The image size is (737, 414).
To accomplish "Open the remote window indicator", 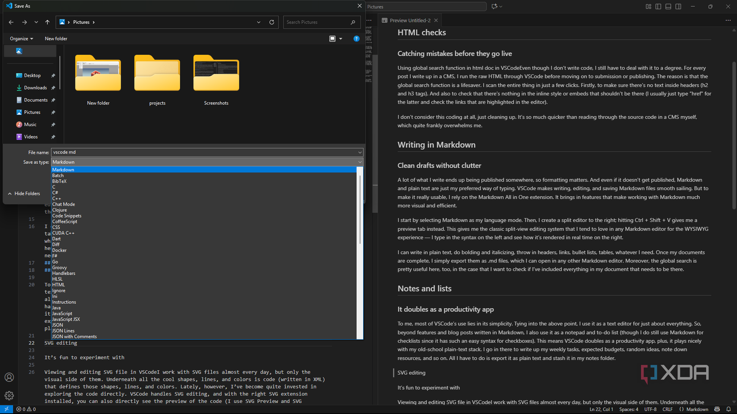I will point(6,409).
